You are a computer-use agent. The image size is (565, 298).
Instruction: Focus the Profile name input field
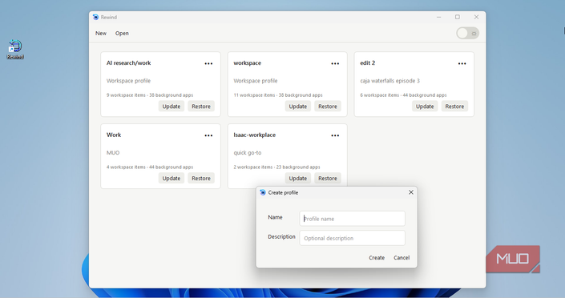pos(352,219)
